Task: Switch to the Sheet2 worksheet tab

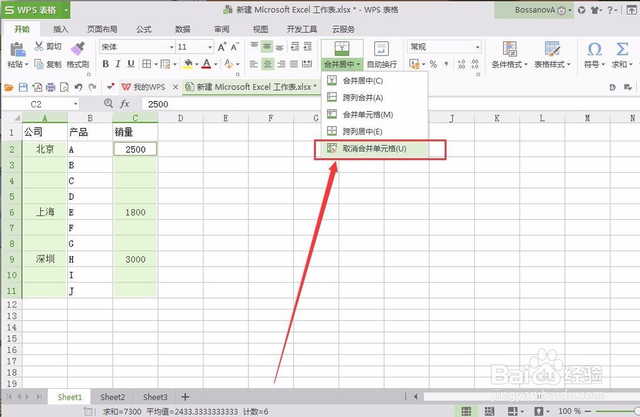Action: (112, 397)
